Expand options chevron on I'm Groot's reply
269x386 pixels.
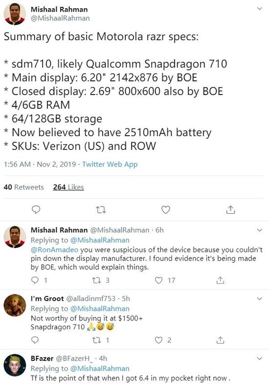tap(259, 298)
